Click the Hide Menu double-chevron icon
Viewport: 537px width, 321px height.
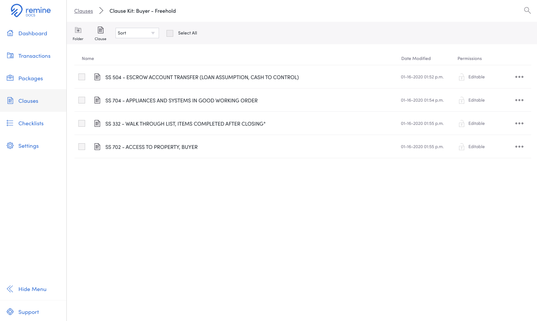[10, 289]
